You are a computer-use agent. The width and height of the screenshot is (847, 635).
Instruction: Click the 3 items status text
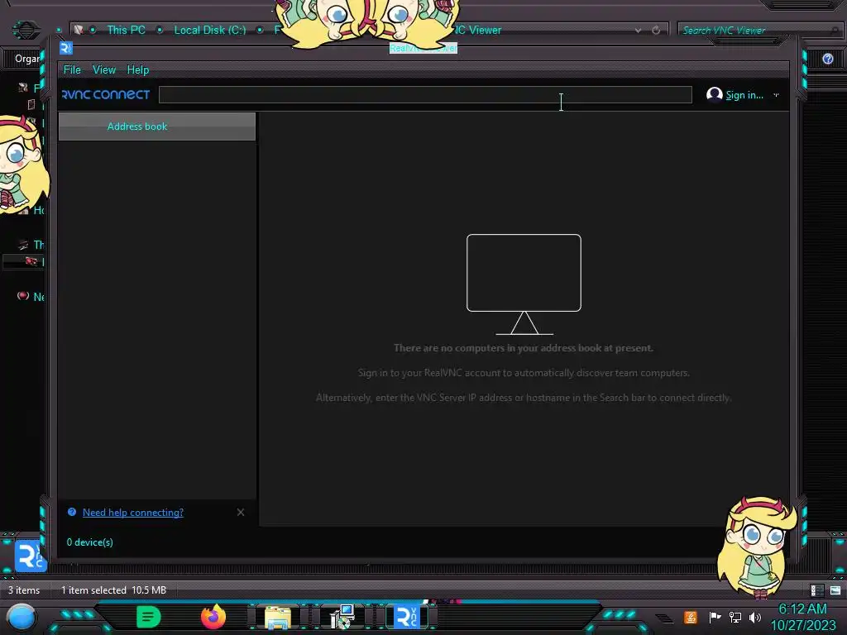pyautogui.click(x=24, y=590)
